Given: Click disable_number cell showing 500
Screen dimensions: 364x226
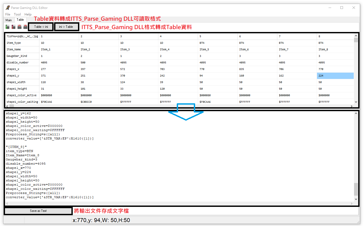Looking at the screenshot, I should [x=99, y=63].
